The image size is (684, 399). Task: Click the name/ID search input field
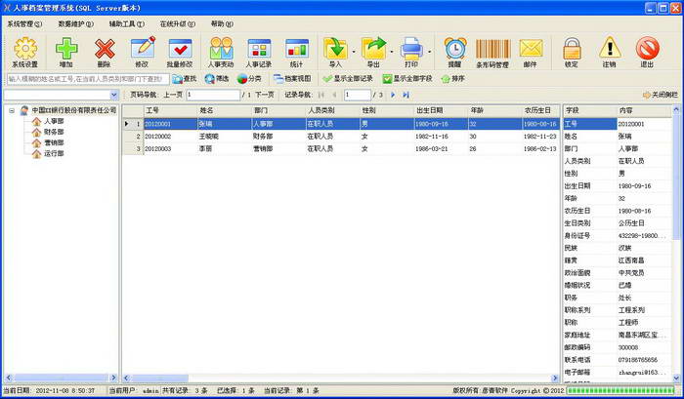[88, 79]
